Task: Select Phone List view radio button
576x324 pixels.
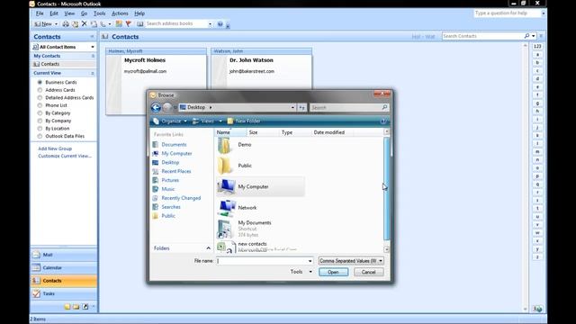Action: [40, 105]
